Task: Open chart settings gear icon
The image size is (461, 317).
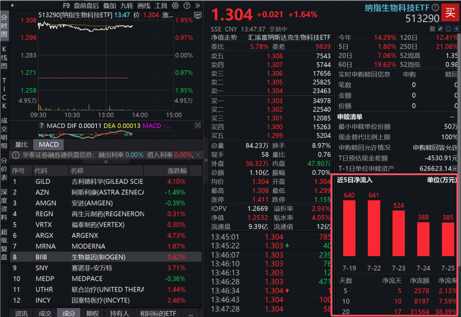Action: coord(175,5)
